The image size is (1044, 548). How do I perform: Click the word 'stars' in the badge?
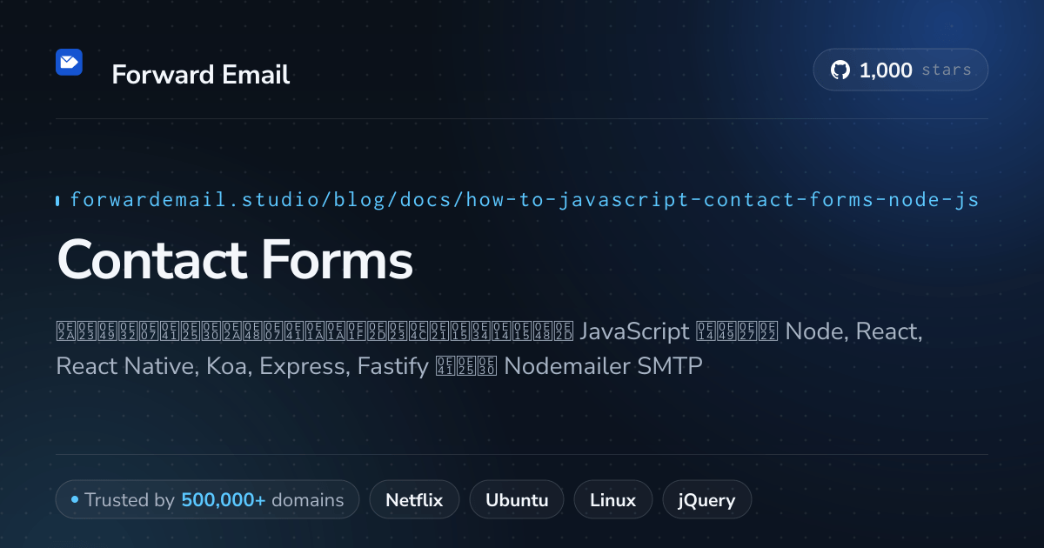tap(947, 70)
